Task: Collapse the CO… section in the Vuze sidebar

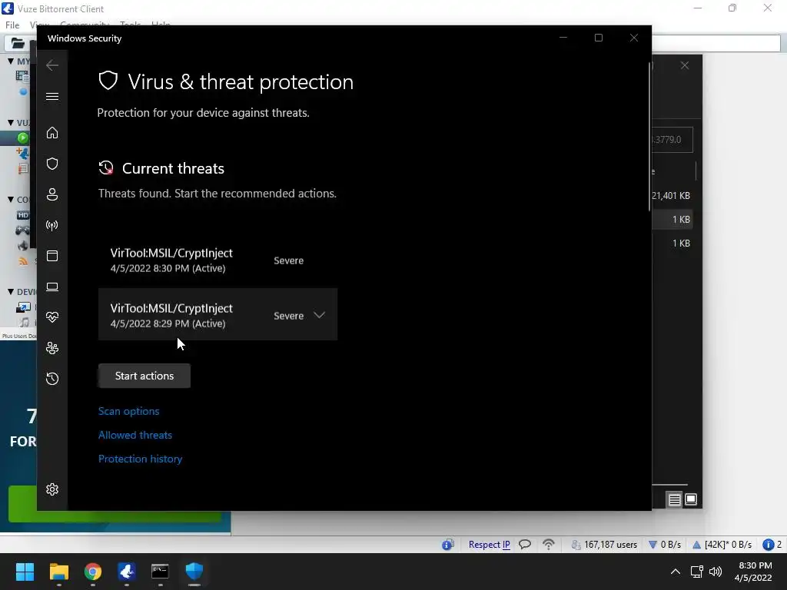Action: click(11, 199)
